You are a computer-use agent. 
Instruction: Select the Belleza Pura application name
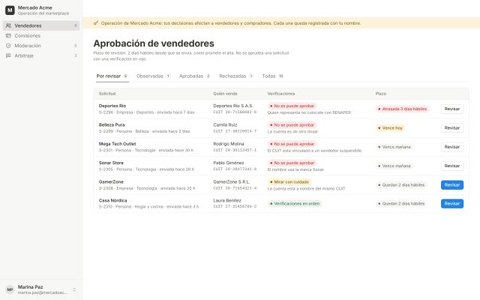point(112,125)
